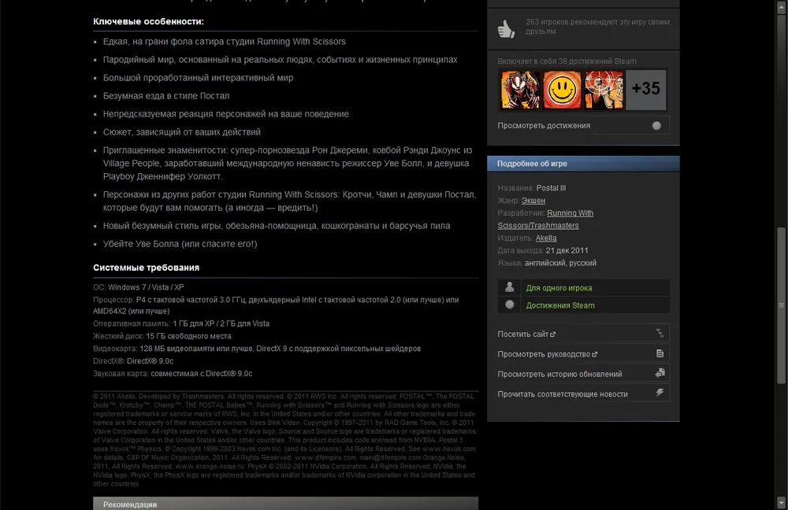Click the Системные требования heading
The height and width of the screenshot is (510, 788).
click(147, 268)
